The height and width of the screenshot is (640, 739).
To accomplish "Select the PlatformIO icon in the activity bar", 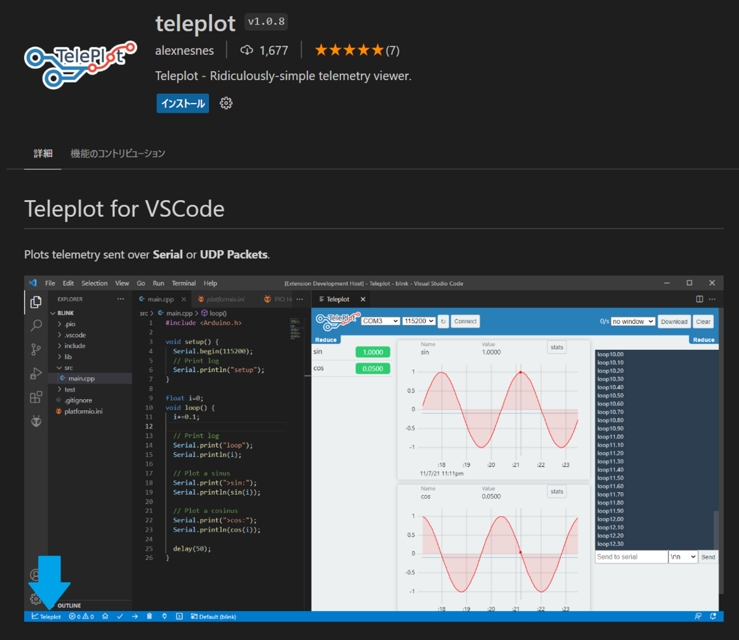I will [x=35, y=421].
